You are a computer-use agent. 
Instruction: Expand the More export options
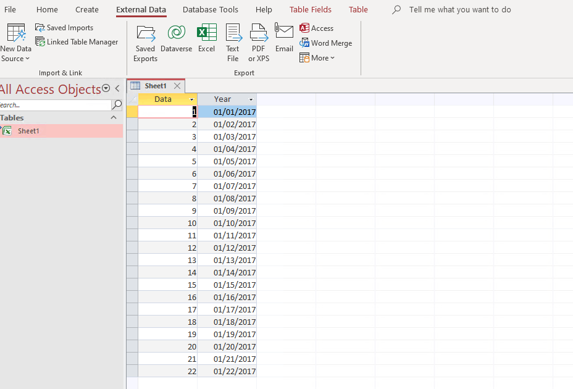click(317, 58)
